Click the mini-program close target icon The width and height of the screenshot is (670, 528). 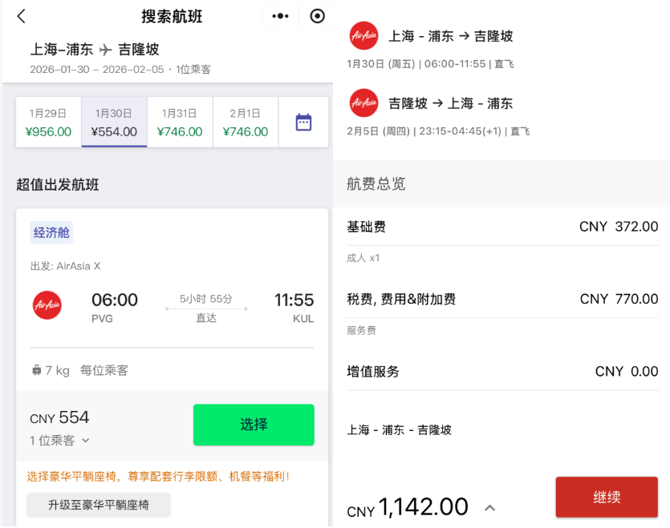(x=317, y=15)
